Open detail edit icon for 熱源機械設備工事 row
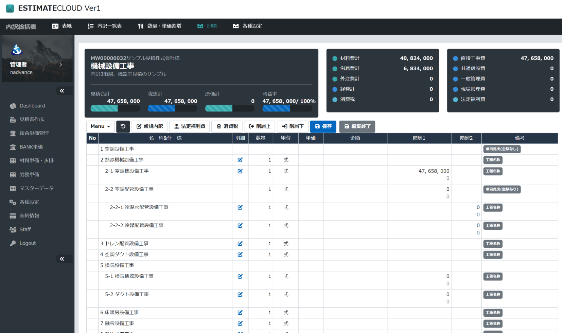This screenshot has height=333, width=562. coord(240,160)
